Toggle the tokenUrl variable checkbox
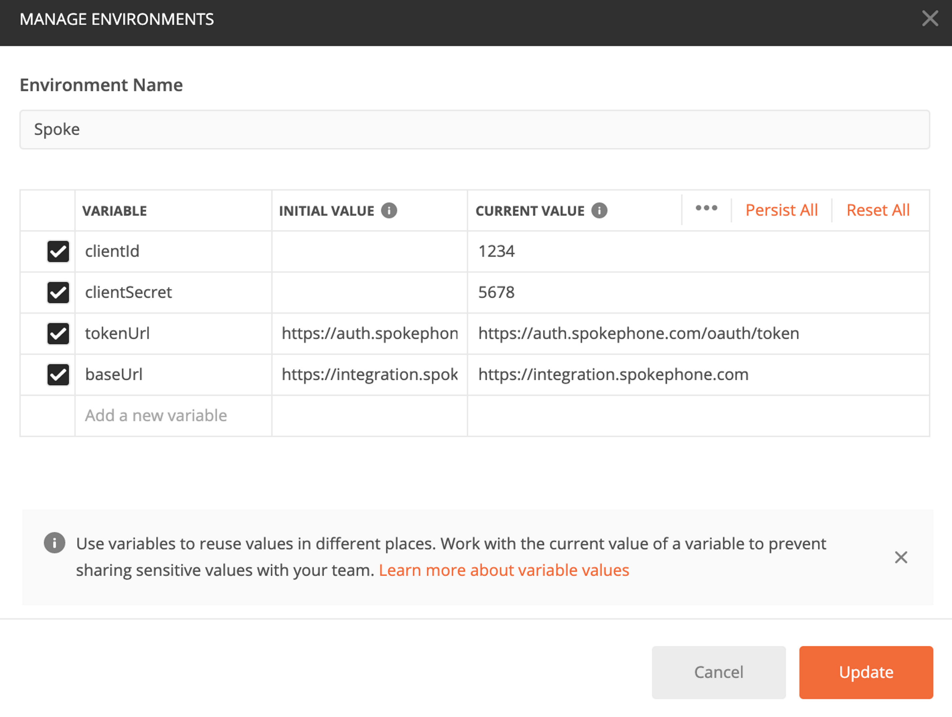 (x=58, y=333)
